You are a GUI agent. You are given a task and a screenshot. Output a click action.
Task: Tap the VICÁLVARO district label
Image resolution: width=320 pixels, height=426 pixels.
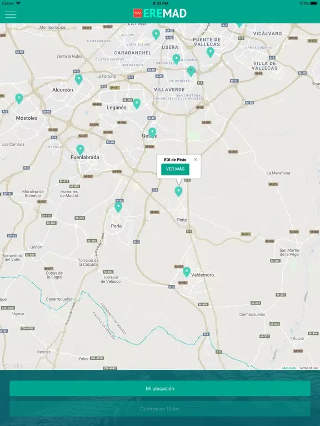click(267, 33)
